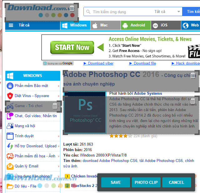The width and height of the screenshot is (200, 193).
Task: Open the Download file link
Action: click(x=142, y=63)
